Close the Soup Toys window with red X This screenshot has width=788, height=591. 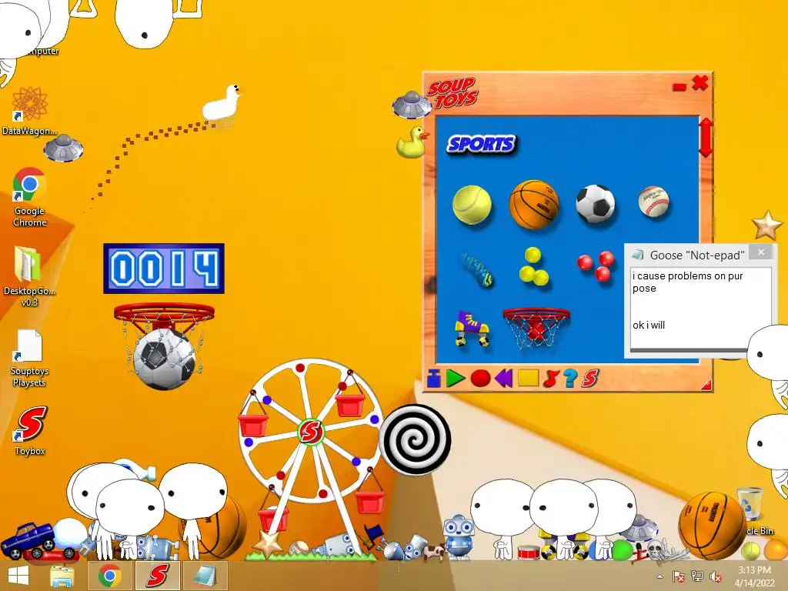click(700, 83)
